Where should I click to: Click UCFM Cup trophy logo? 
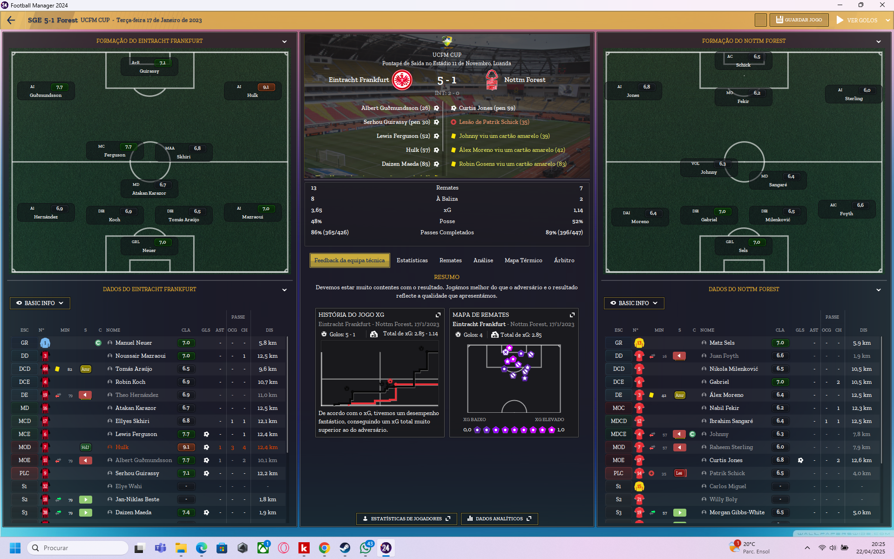pos(447,42)
